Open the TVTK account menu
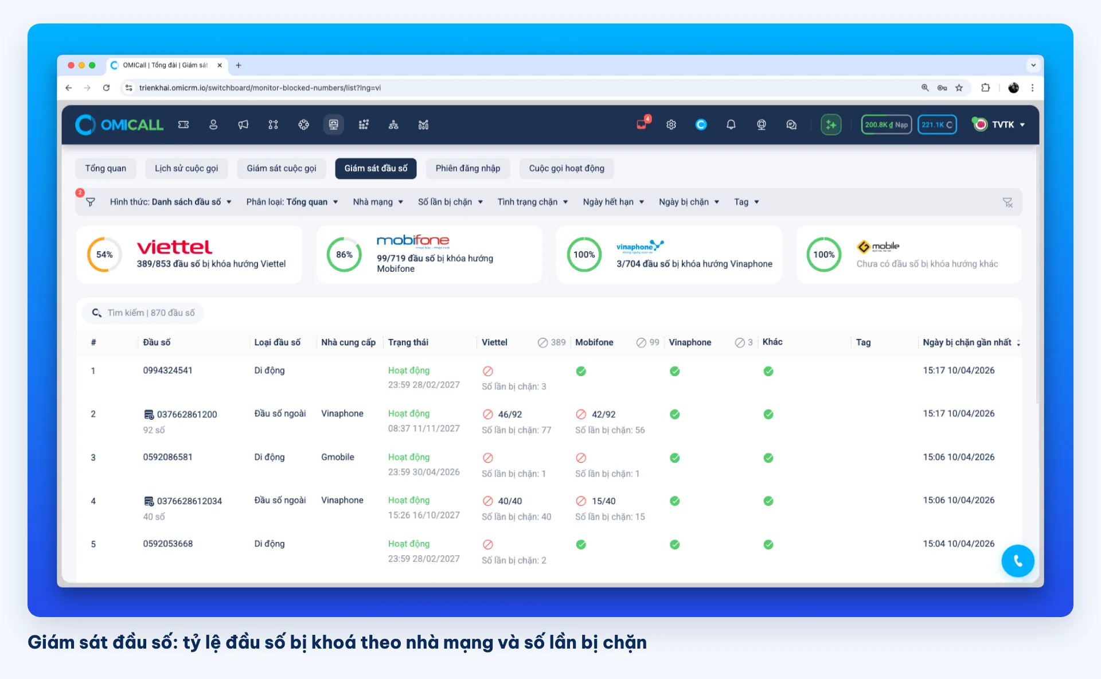This screenshot has height=679, width=1101. pos(999,124)
